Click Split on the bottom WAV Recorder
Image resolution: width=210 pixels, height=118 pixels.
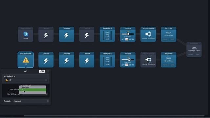coord(172,65)
